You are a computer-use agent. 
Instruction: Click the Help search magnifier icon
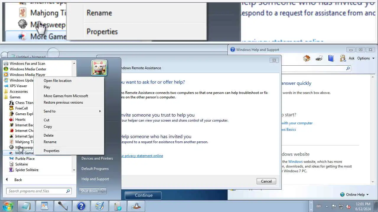(x=348, y=68)
